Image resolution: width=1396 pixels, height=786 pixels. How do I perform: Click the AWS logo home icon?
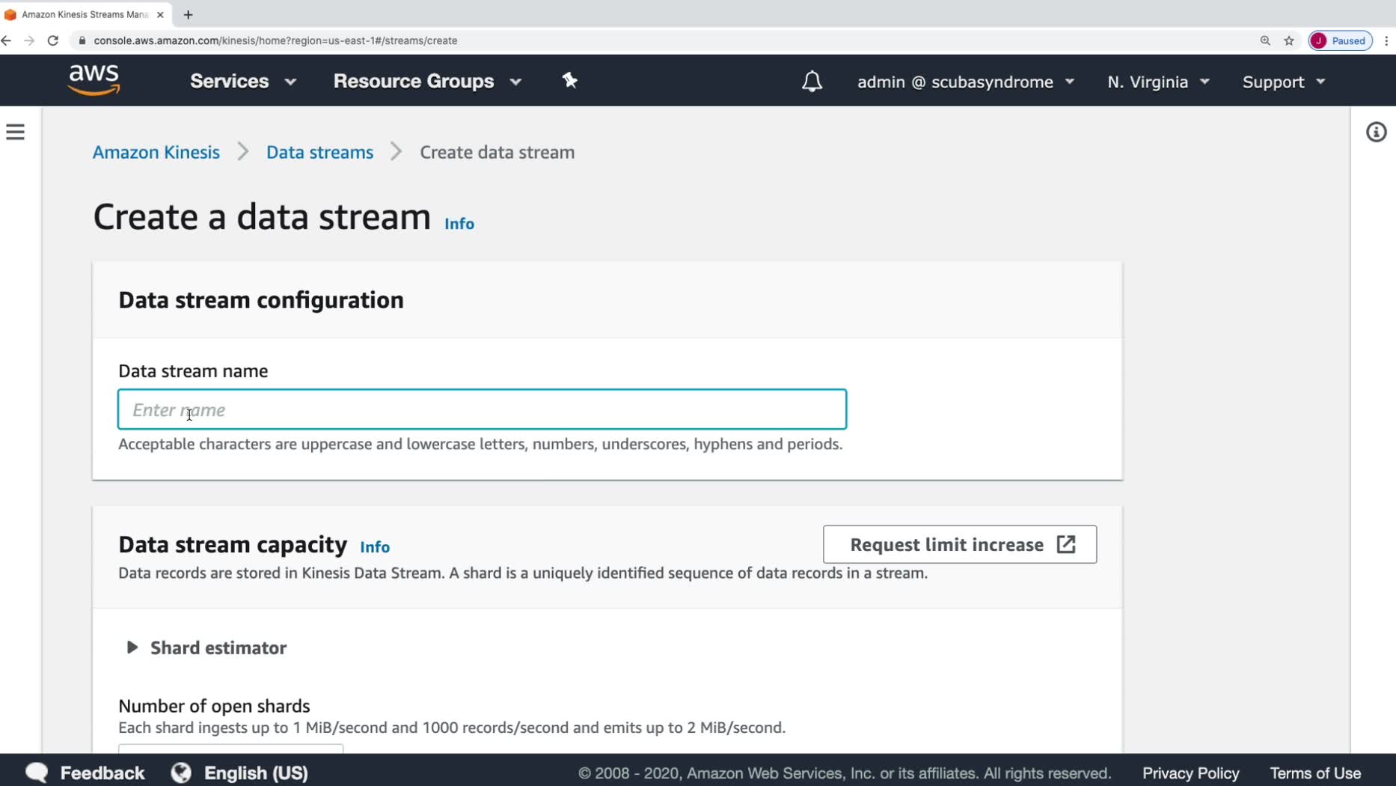pos(94,80)
